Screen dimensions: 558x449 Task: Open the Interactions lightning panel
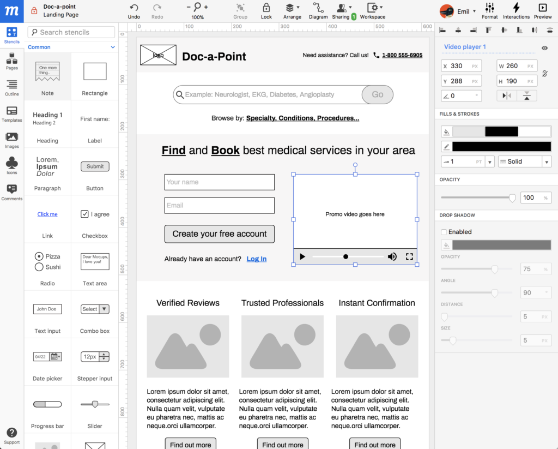516,8
